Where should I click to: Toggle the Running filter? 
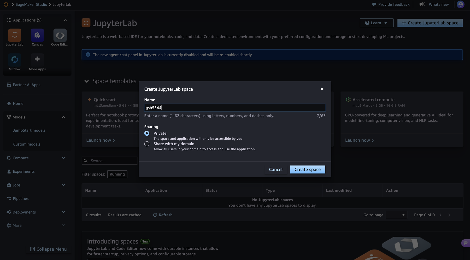[x=117, y=174]
